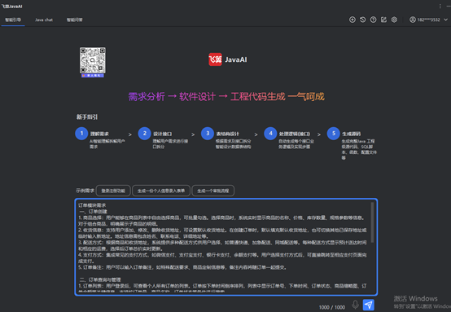The height and width of the screenshot is (312, 451).
Task: Click the plus-circle new session icon
Action: pyautogui.click(x=352, y=20)
